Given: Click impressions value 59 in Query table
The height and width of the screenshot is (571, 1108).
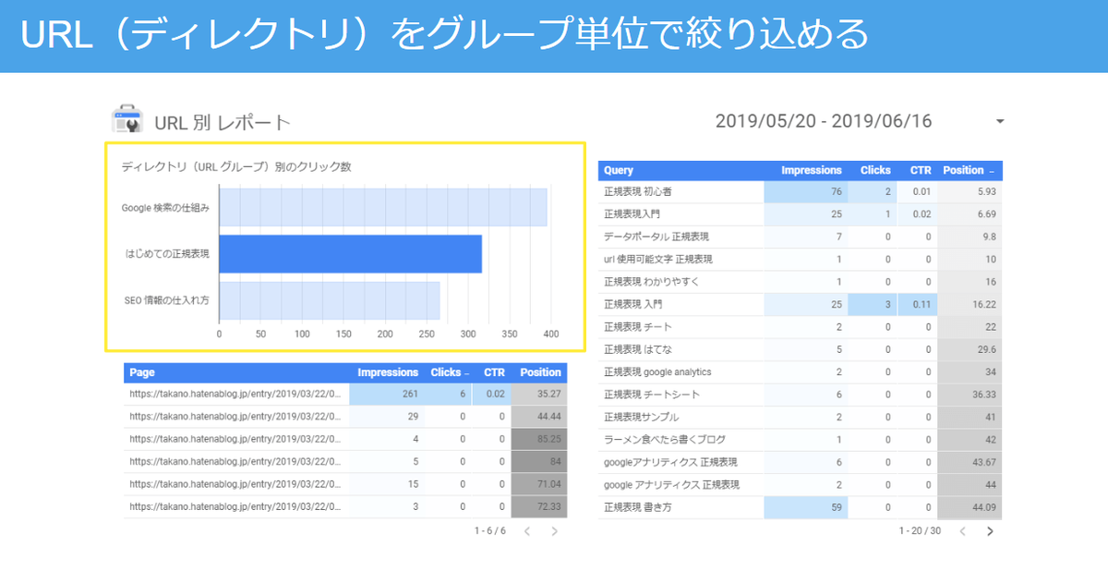Looking at the screenshot, I should 836,507.
